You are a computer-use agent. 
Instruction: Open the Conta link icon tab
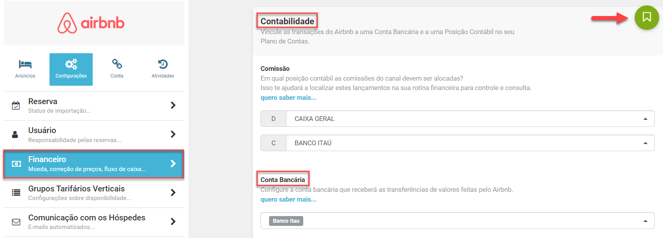pyautogui.click(x=117, y=69)
